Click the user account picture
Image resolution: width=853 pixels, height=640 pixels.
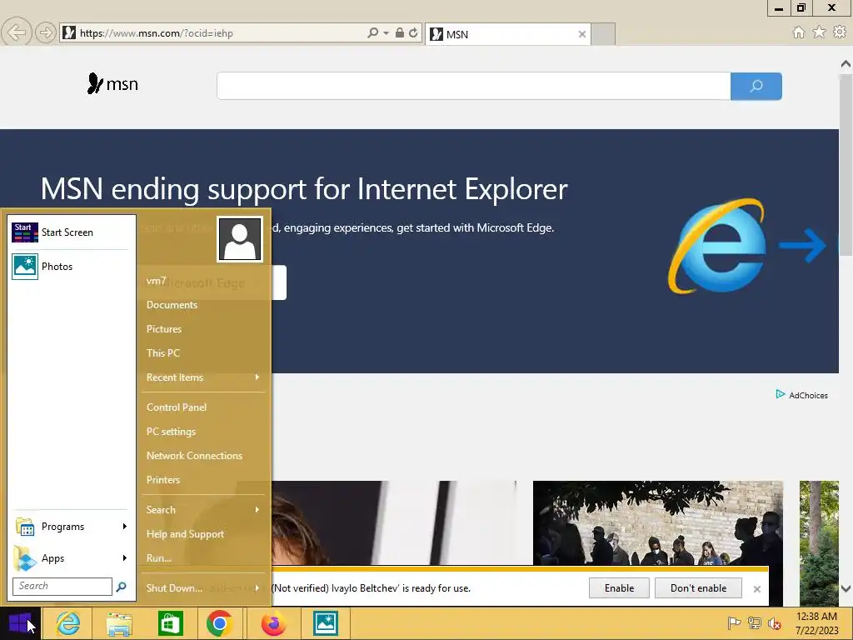tap(240, 239)
